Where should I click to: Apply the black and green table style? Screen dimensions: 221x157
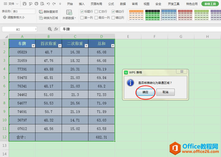152,15
